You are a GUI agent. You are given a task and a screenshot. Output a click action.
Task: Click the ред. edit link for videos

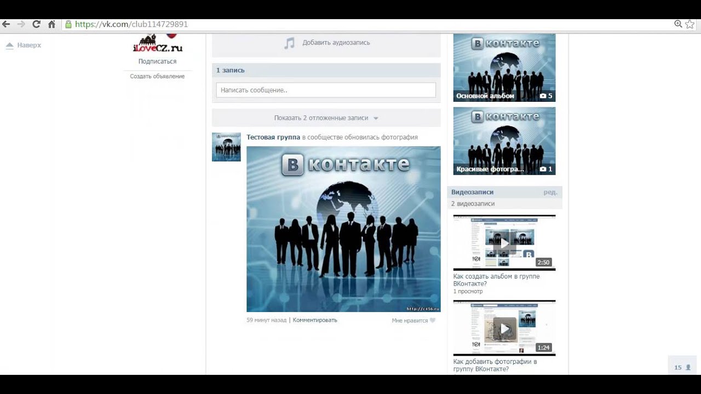(550, 193)
